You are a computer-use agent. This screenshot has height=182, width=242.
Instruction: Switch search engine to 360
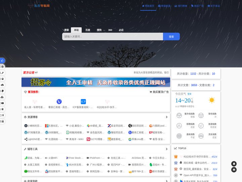[x=110, y=30]
